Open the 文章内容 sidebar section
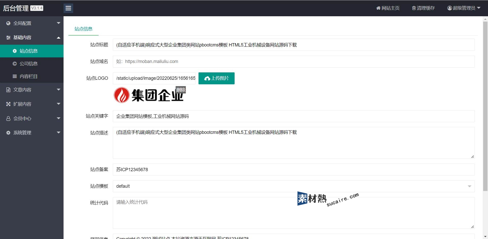 [32, 90]
